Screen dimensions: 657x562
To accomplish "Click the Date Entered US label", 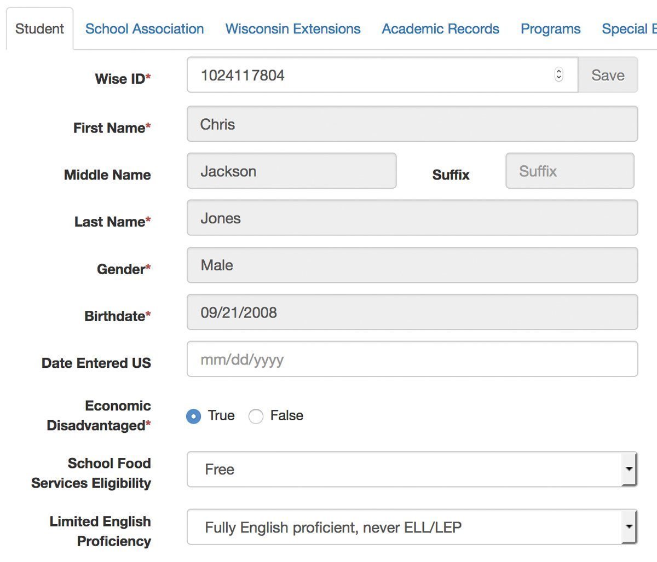I will [x=96, y=363].
